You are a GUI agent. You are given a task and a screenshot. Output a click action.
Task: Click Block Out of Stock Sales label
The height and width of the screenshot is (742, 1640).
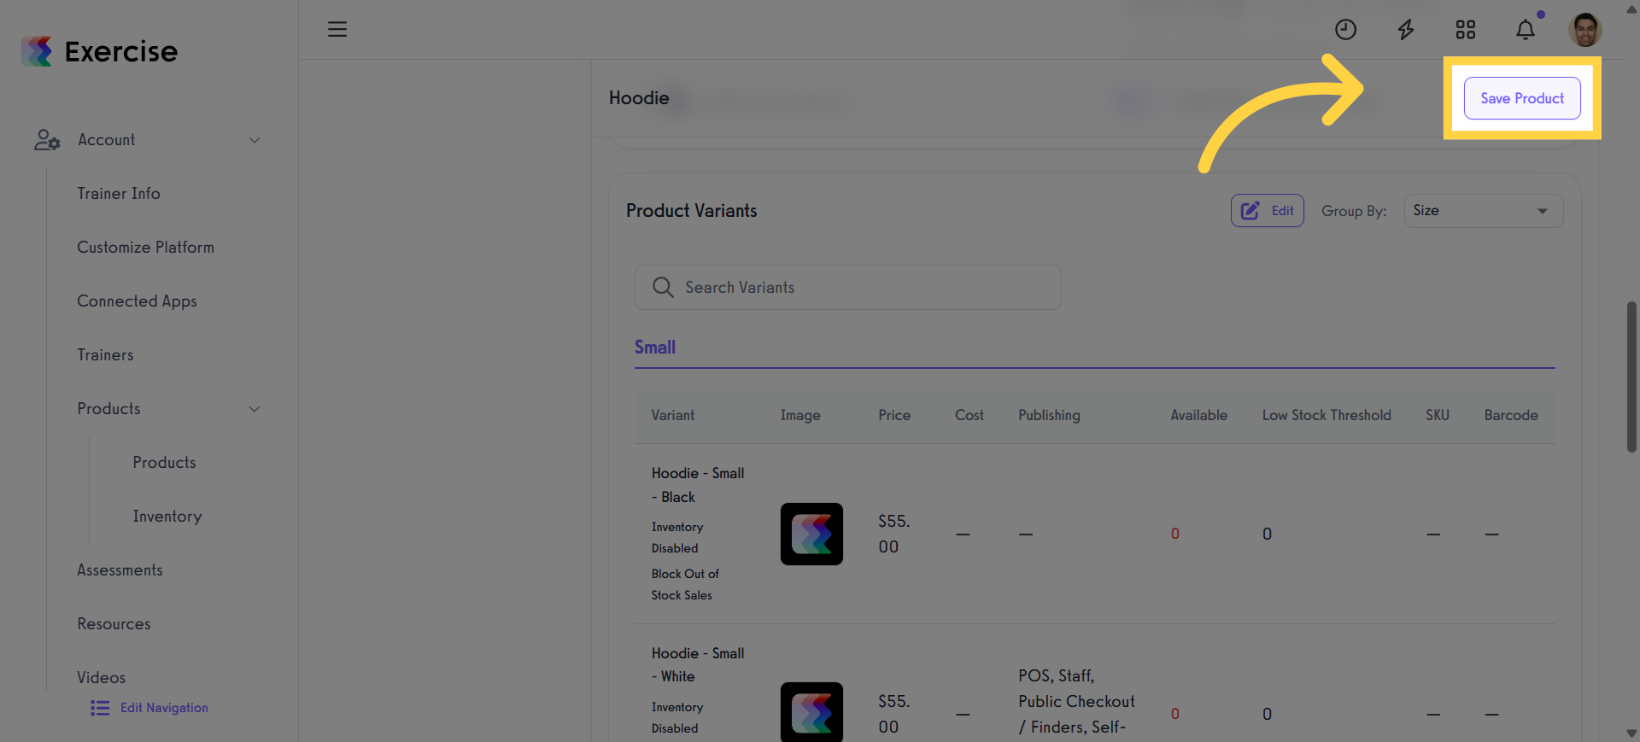point(685,584)
